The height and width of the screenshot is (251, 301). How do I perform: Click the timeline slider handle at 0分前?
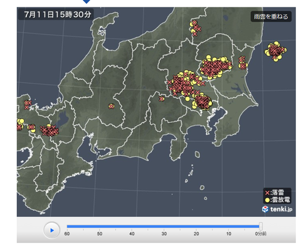pyautogui.click(x=261, y=227)
